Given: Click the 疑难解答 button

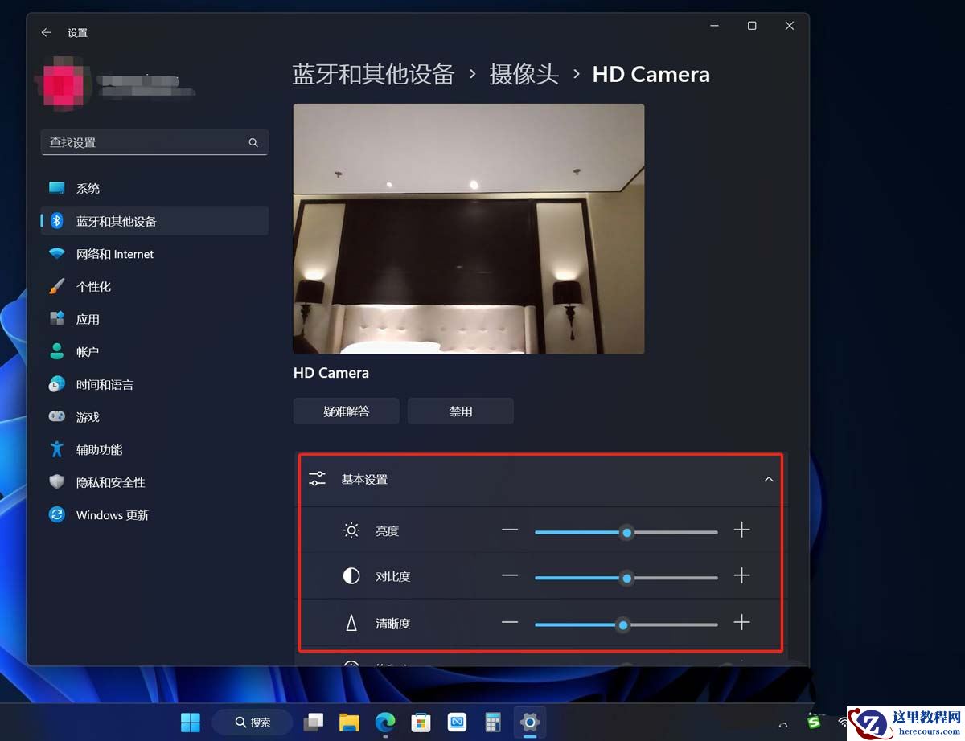Looking at the screenshot, I should click(x=346, y=411).
